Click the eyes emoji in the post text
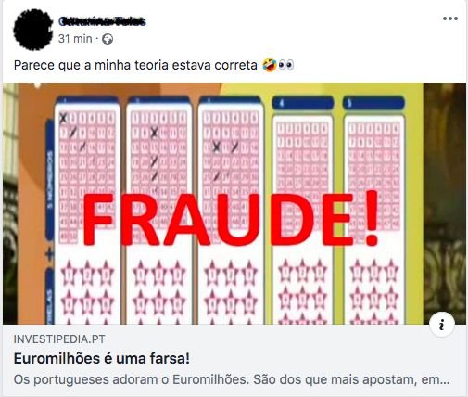Viewport: 468px width, 397px height. (x=285, y=65)
